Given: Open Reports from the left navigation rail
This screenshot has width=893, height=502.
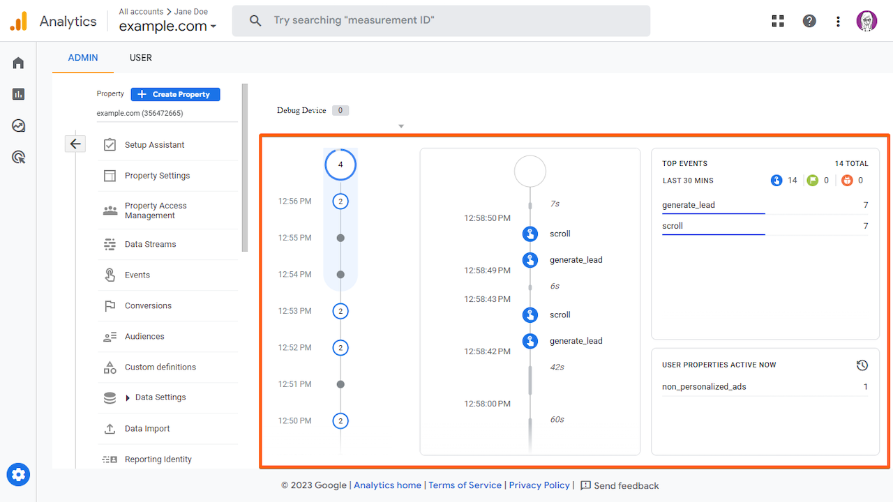Looking at the screenshot, I should pos(17,93).
